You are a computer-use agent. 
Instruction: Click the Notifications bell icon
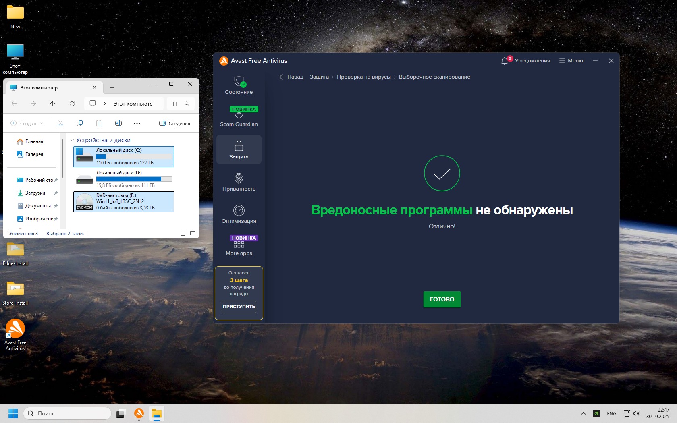point(505,61)
